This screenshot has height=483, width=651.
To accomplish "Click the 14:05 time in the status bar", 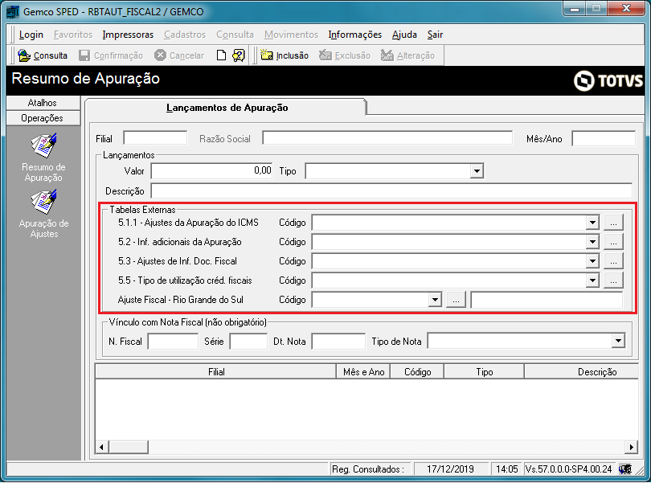I will tap(506, 469).
